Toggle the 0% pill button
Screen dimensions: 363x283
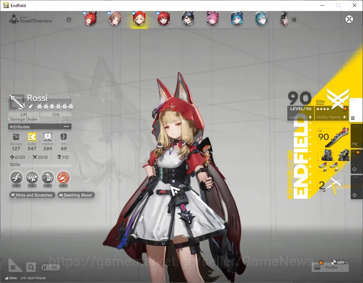coord(50,267)
